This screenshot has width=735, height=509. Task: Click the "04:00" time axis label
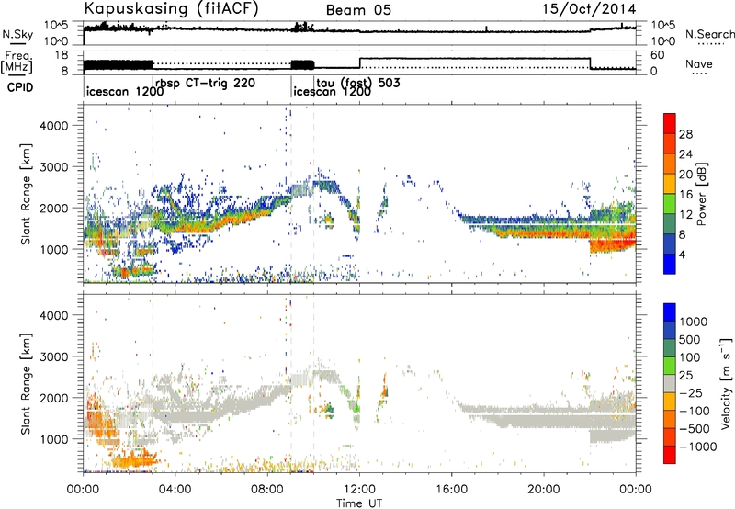[x=175, y=489]
